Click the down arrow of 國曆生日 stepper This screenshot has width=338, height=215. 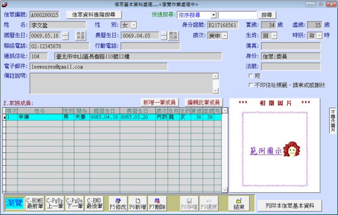pyautogui.click(x=66, y=38)
